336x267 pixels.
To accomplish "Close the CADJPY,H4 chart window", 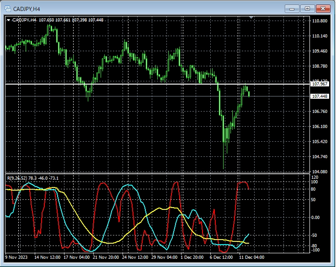I will [323, 8].
